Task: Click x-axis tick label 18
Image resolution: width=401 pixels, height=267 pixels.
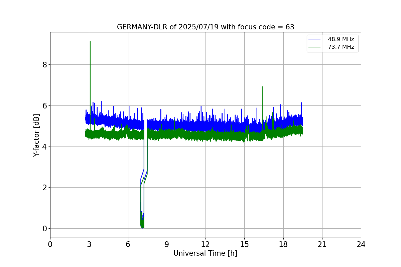Action: tap(283, 244)
